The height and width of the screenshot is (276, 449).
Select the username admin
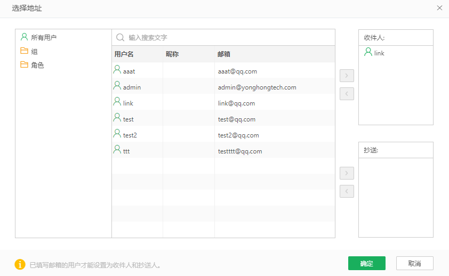tap(132, 87)
